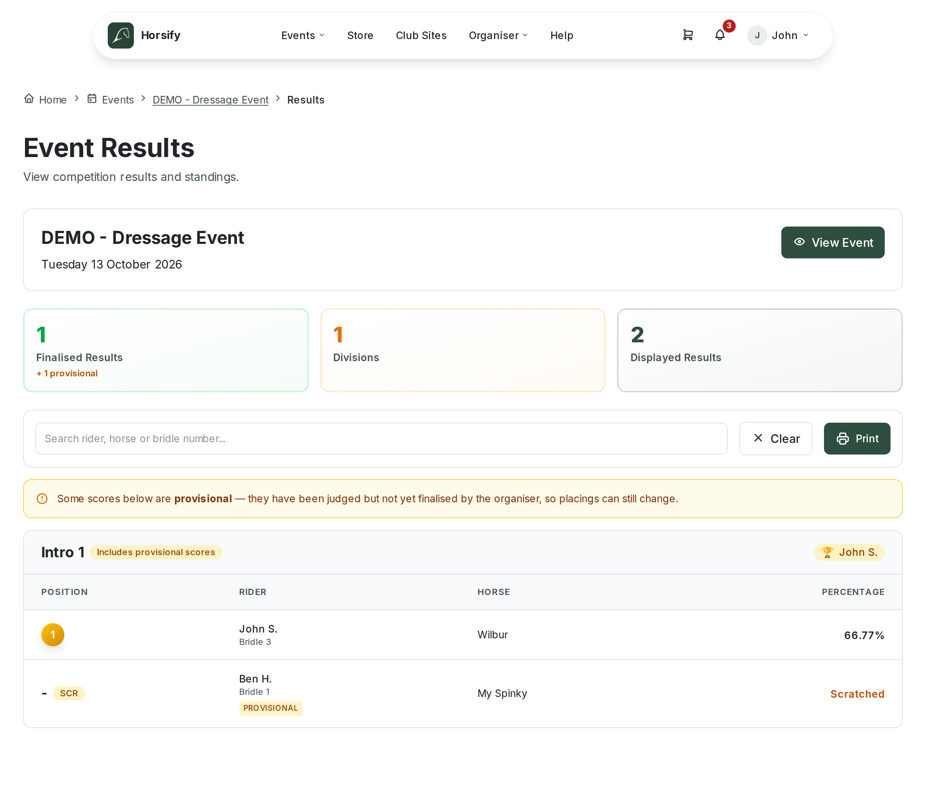The height and width of the screenshot is (786, 926).
Task: Click the horse name Wilbur
Action: click(x=493, y=634)
